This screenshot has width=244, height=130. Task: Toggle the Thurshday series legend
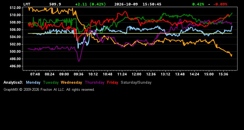point(95,82)
